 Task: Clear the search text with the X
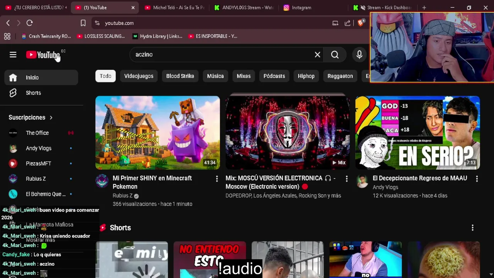(317, 54)
